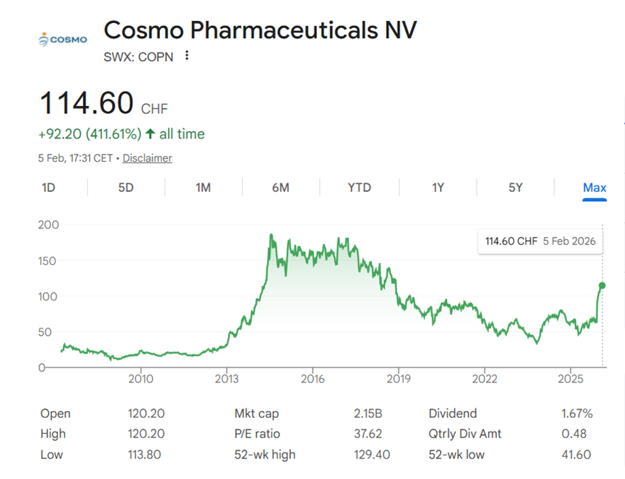Screen dimensions: 625x479
Task: Open the 5Y price history
Action: [516, 188]
